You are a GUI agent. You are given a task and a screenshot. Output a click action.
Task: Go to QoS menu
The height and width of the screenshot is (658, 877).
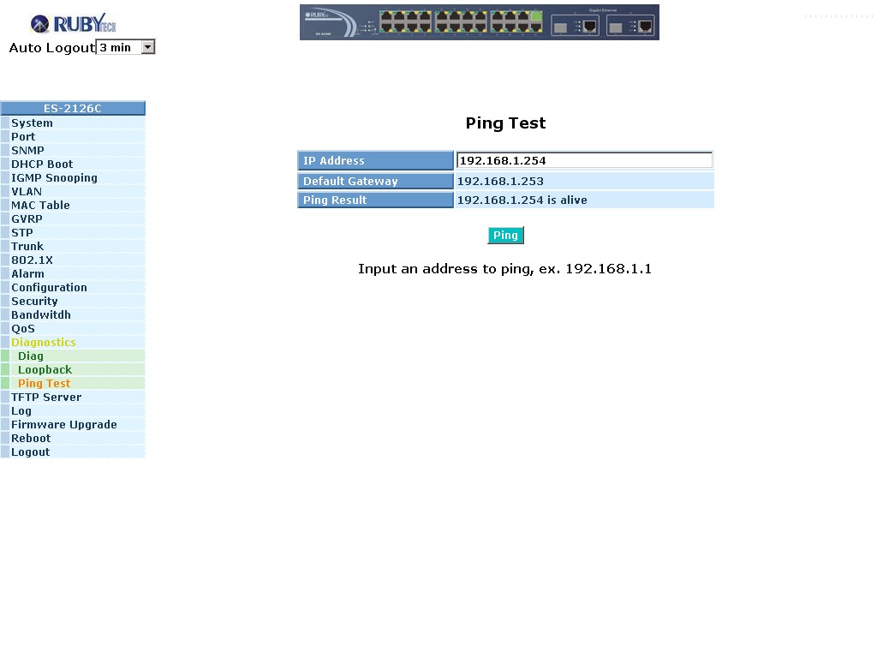click(x=23, y=329)
